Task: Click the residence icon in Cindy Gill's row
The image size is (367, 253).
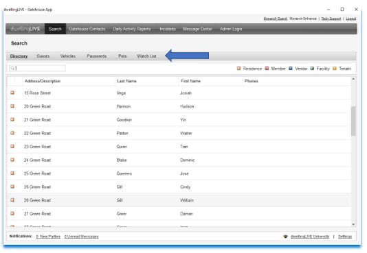Action: pos(12,186)
